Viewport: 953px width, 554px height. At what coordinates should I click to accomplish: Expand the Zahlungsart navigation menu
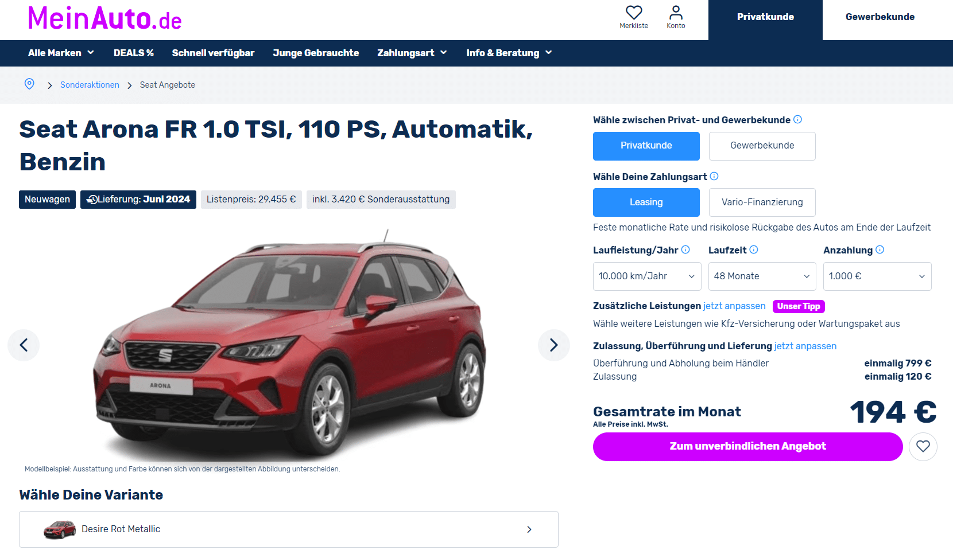412,53
